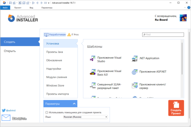The image size is (191, 127).
Task: Open the Проект menu
Action: click(18, 8)
